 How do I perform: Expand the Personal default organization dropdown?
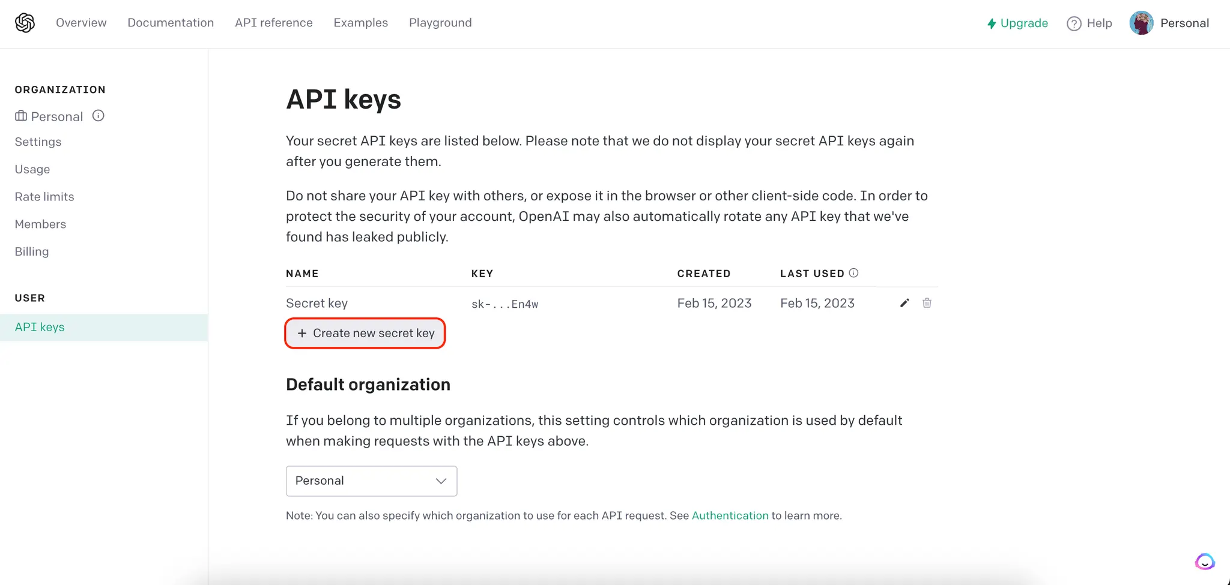click(x=371, y=481)
